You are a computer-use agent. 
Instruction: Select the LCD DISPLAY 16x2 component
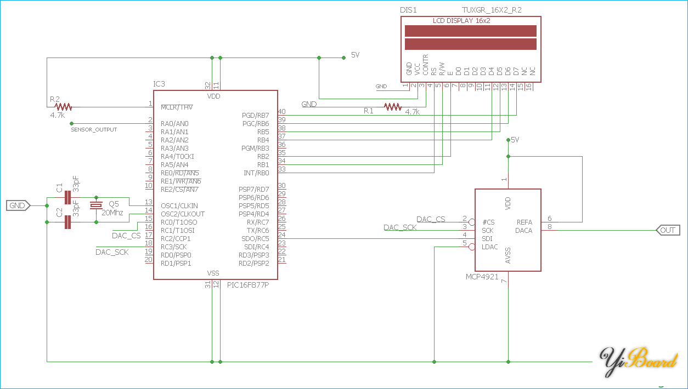click(470, 37)
